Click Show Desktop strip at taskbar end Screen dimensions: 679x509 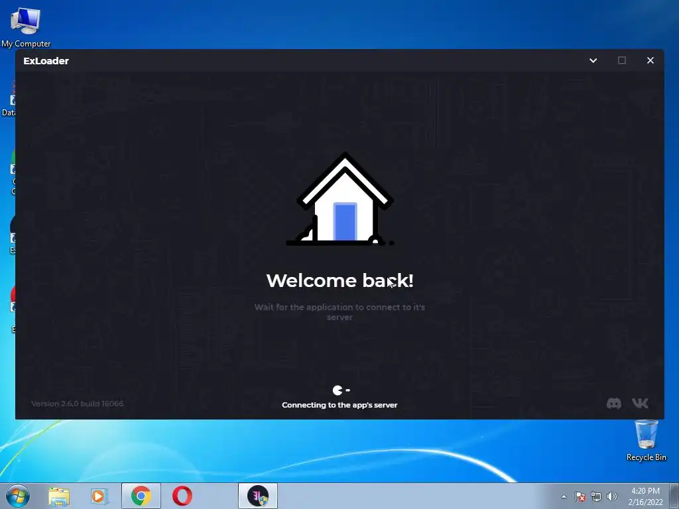pos(674,496)
